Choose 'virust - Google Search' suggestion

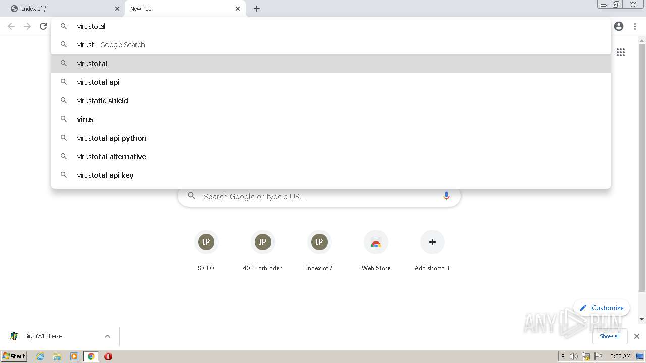[x=331, y=45]
